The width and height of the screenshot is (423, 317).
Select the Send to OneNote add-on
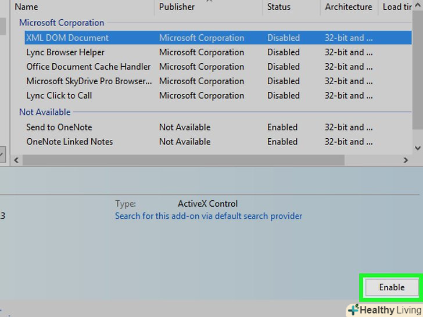(59, 127)
